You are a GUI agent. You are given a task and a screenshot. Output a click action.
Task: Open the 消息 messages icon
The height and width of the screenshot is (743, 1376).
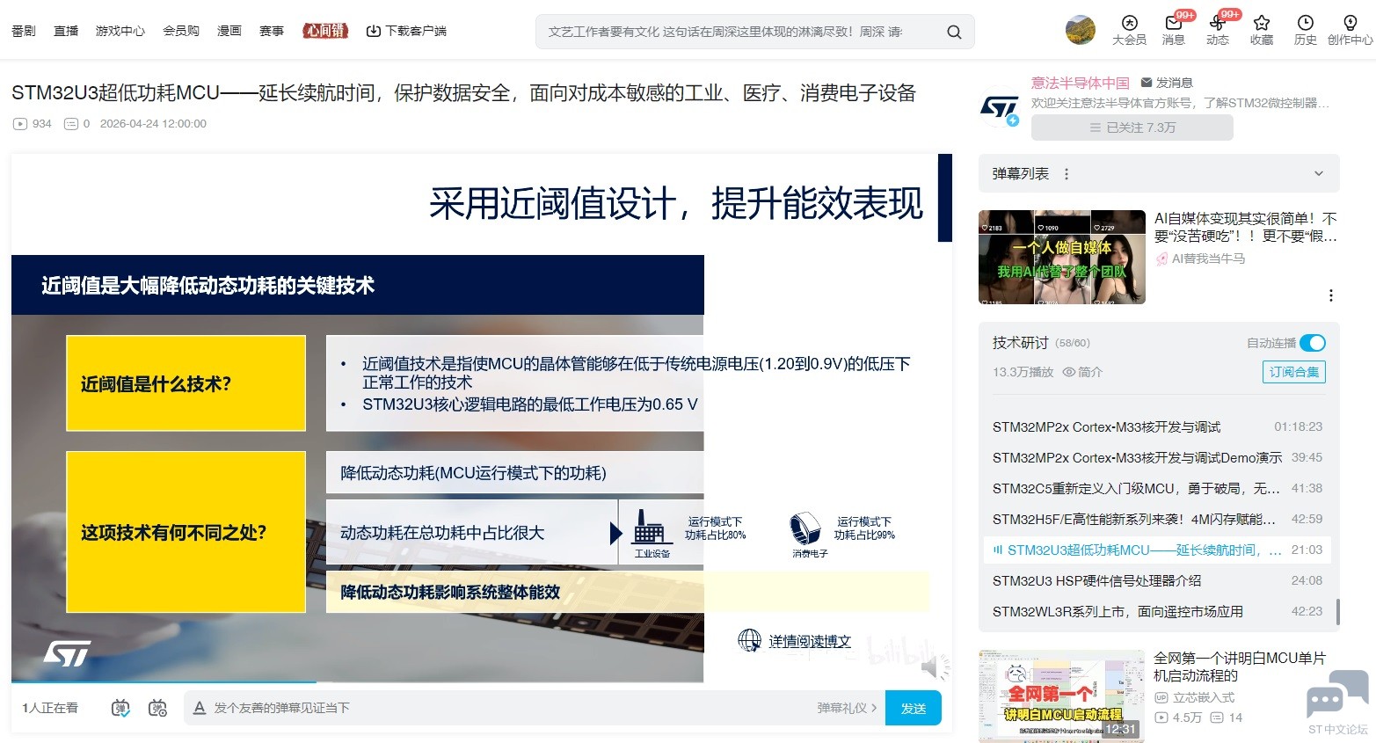pos(1173,23)
